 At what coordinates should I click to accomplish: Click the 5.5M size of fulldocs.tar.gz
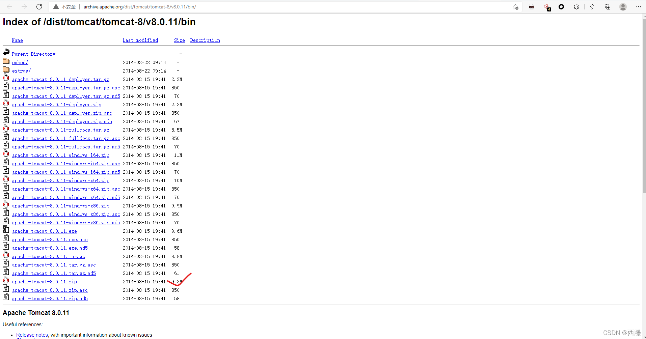(x=177, y=130)
